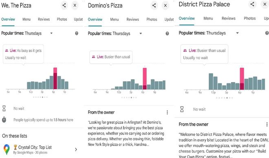Click the Google Maps pin icon for Crystal City list
Screen dimensions: 269x158
7,149
